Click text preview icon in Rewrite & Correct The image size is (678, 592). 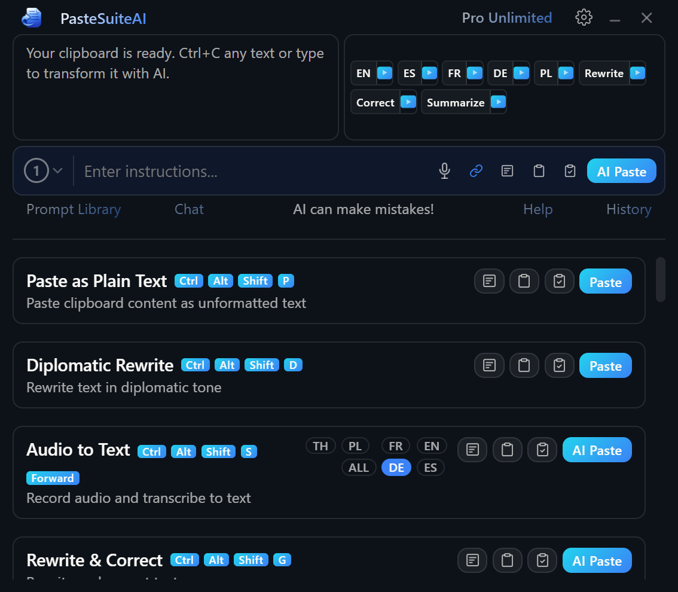(472, 560)
